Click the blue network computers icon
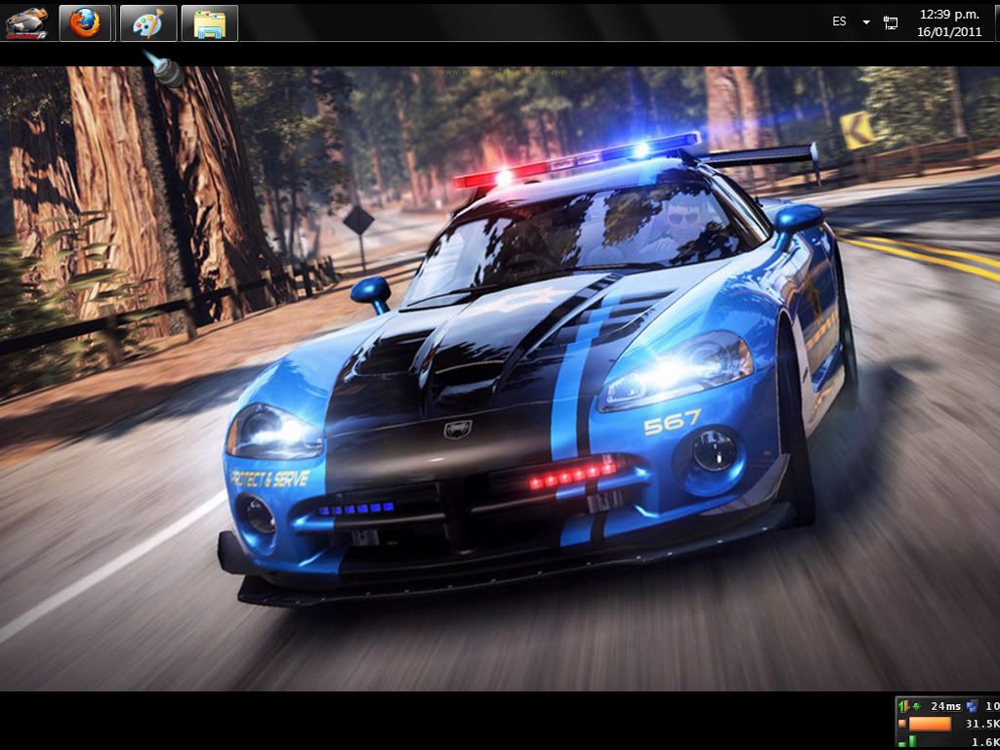Image resolution: width=1000 pixels, height=750 pixels. [972, 706]
